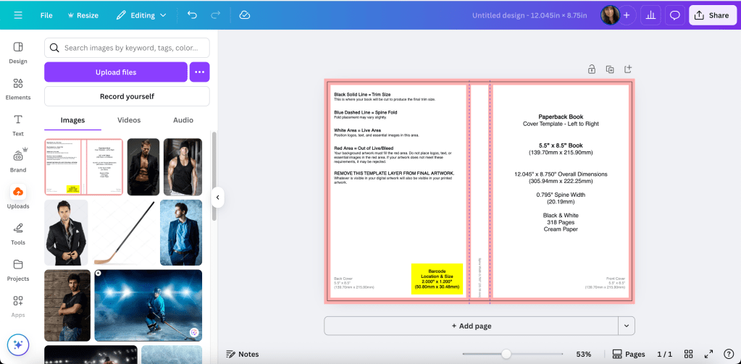741x364 pixels.
Task: Click the Upload files button
Action: [116, 72]
